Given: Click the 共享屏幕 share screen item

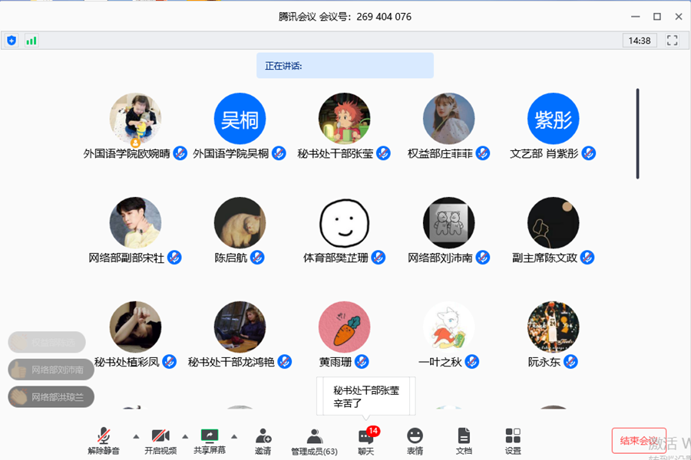Looking at the screenshot, I should (x=210, y=441).
